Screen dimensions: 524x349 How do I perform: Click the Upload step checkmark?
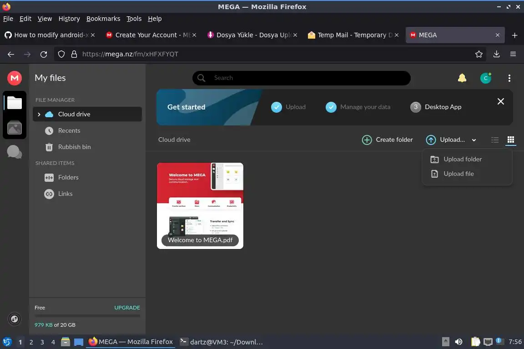tap(277, 107)
